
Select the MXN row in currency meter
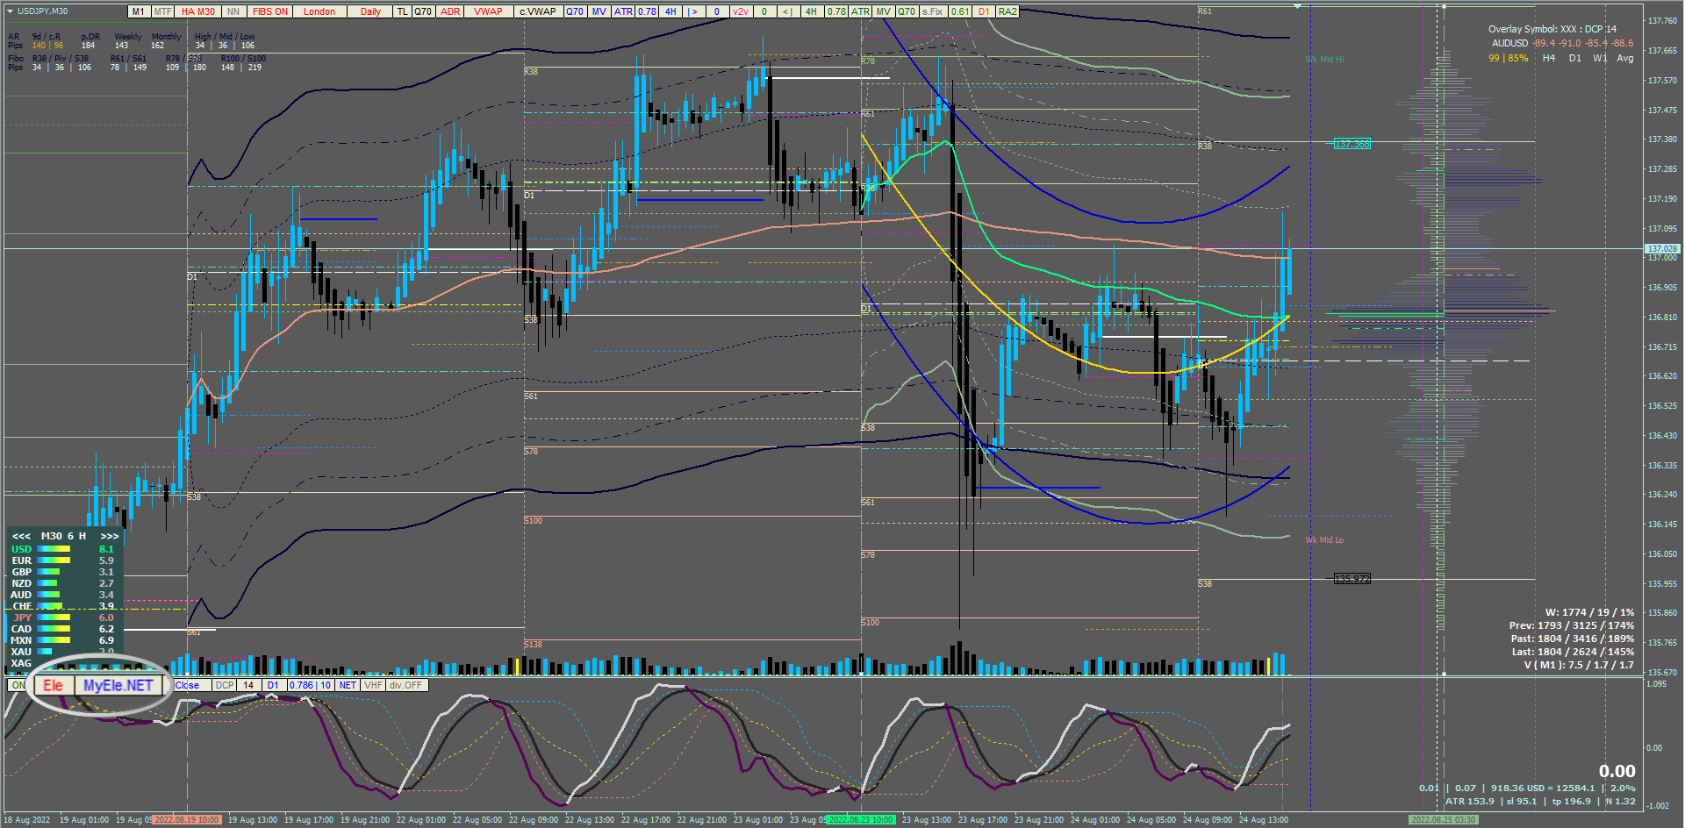pos(61,640)
